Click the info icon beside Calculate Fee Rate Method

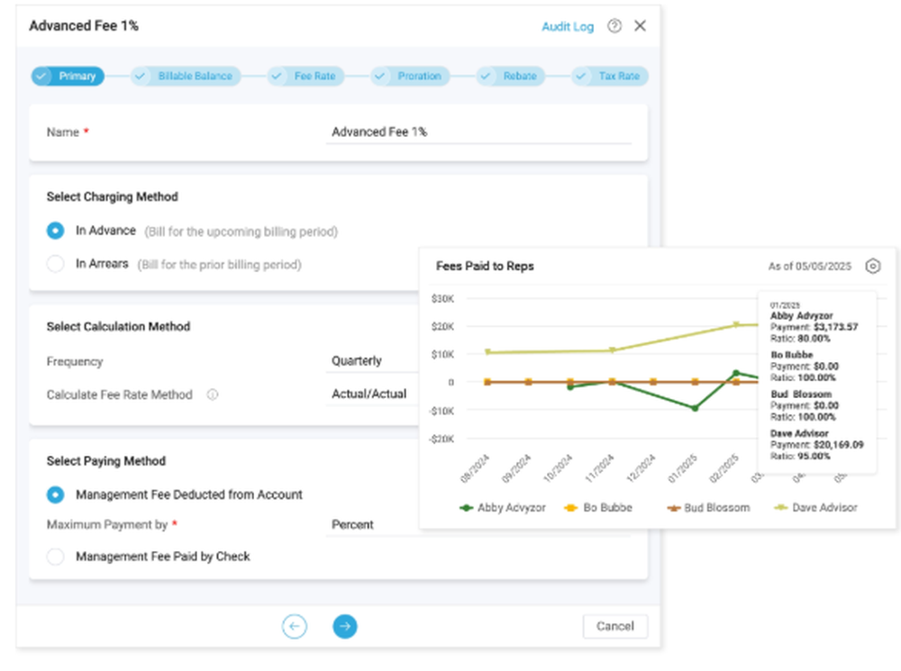[213, 394]
